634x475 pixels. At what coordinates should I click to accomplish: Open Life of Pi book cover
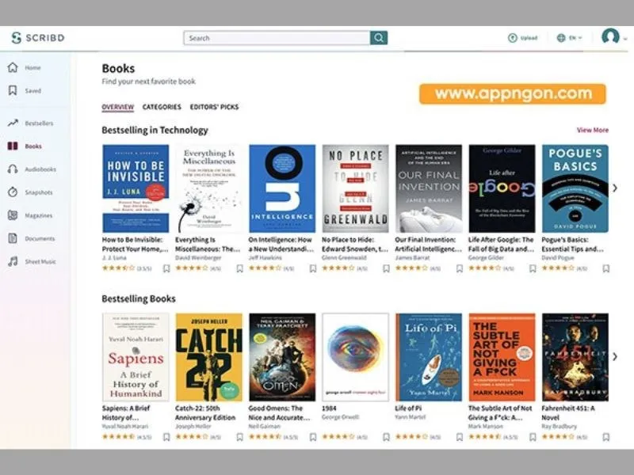pos(429,357)
